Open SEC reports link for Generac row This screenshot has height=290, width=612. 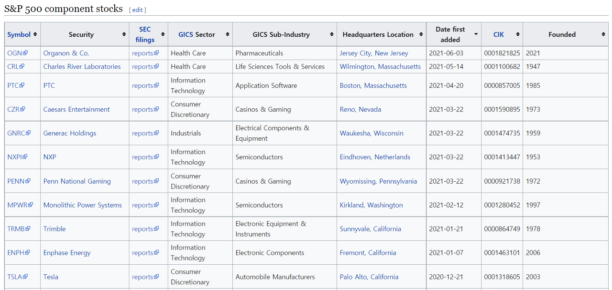[145, 133]
